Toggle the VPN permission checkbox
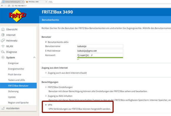 46,105
